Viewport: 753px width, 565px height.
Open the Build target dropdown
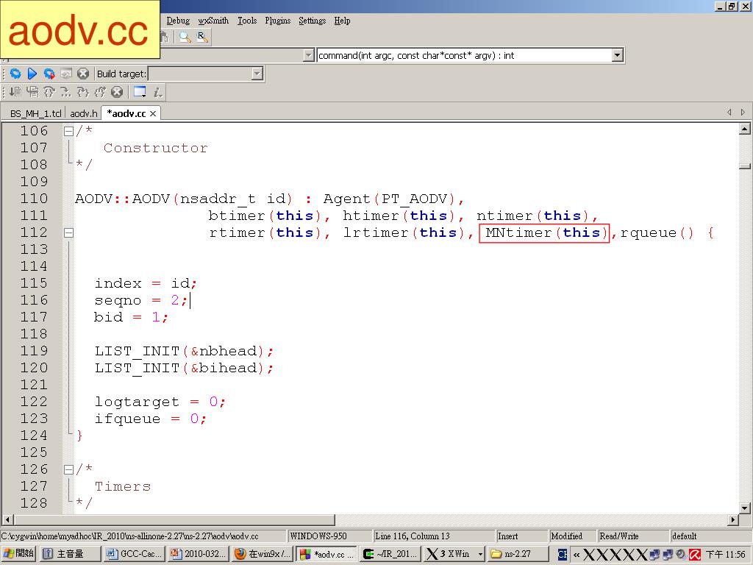[257, 74]
